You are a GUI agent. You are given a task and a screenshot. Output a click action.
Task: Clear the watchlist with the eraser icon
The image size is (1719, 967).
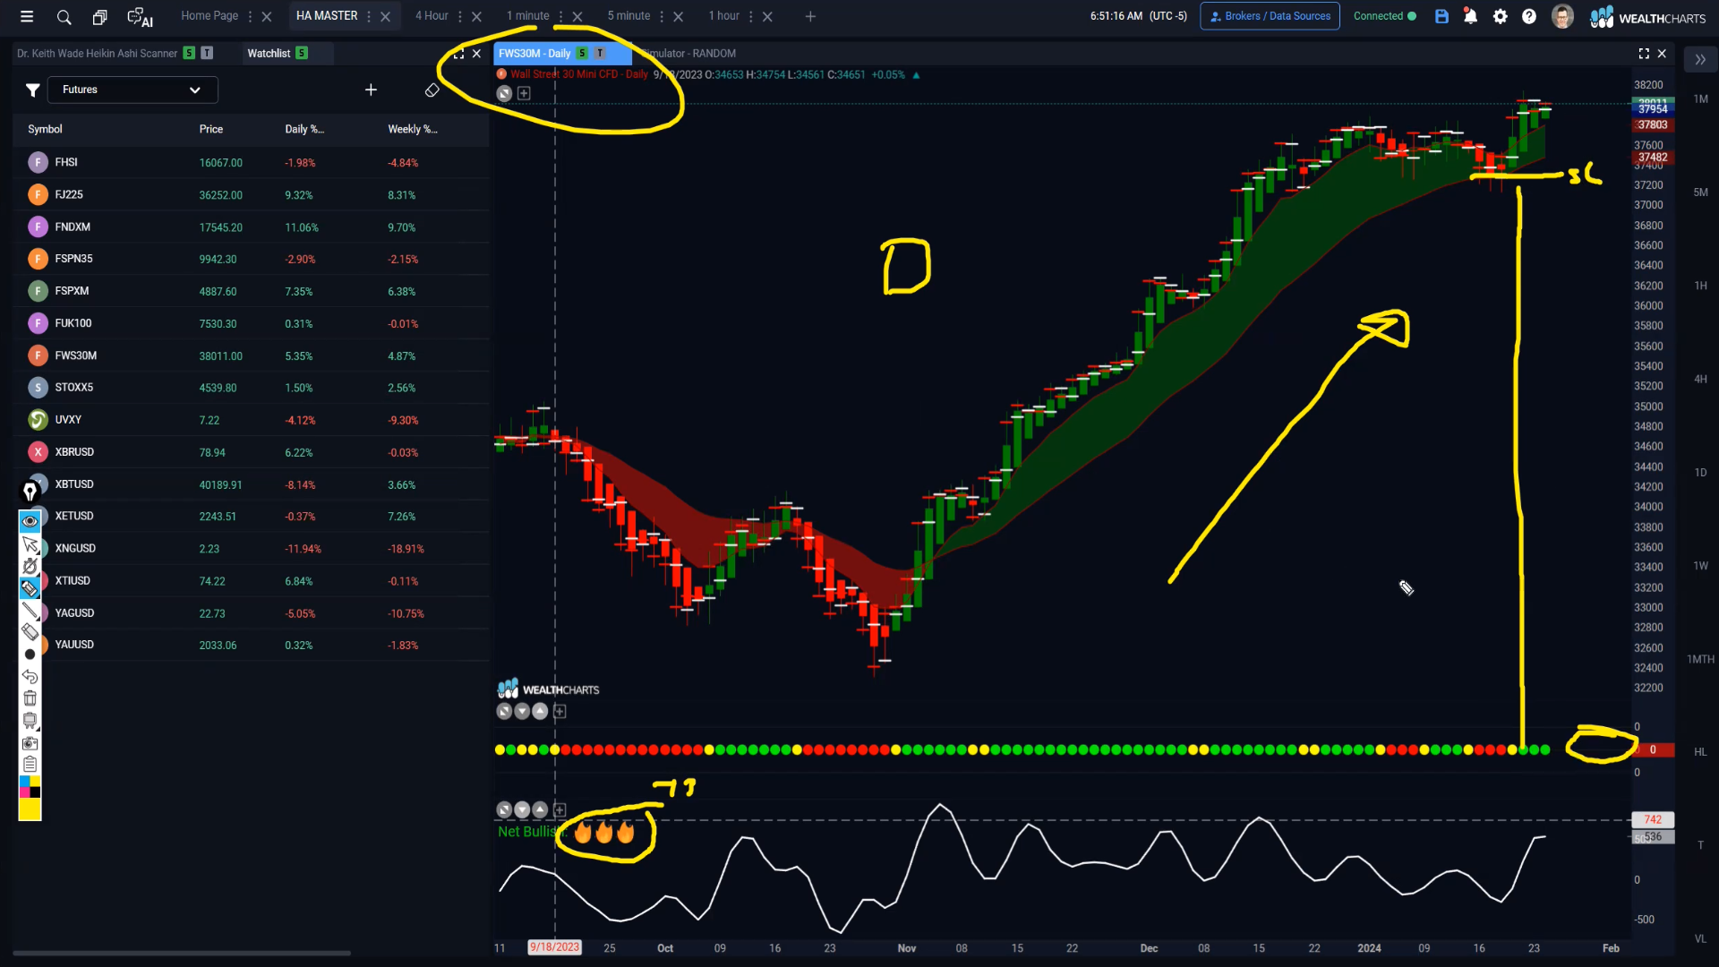click(x=432, y=90)
